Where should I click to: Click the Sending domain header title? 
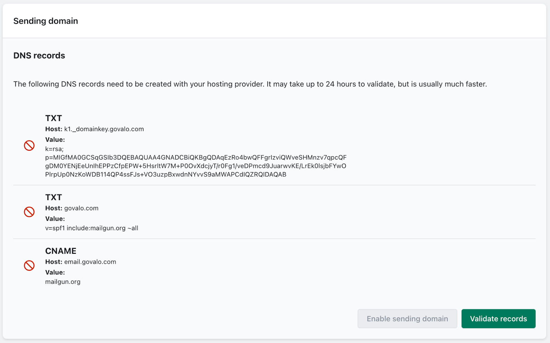point(46,21)
